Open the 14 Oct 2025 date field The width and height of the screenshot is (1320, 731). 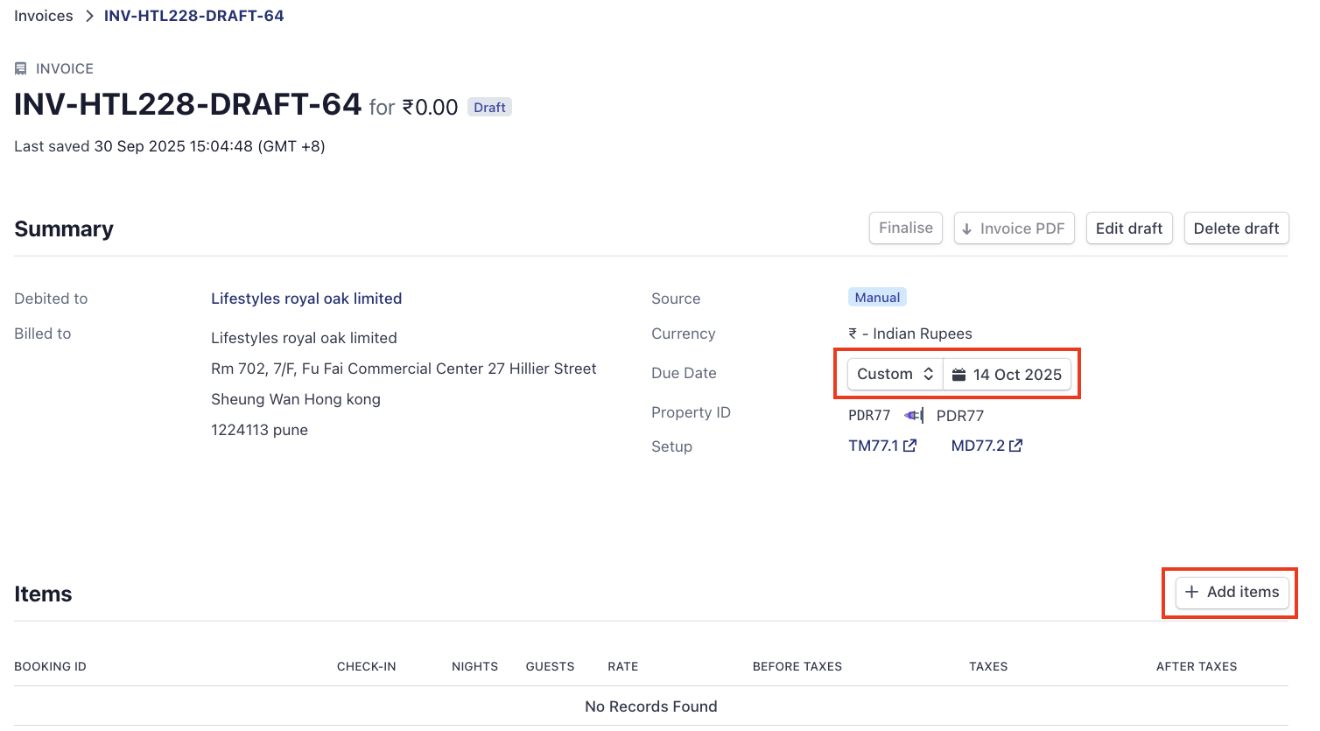pyautogui.click(x=1016, y=375)
